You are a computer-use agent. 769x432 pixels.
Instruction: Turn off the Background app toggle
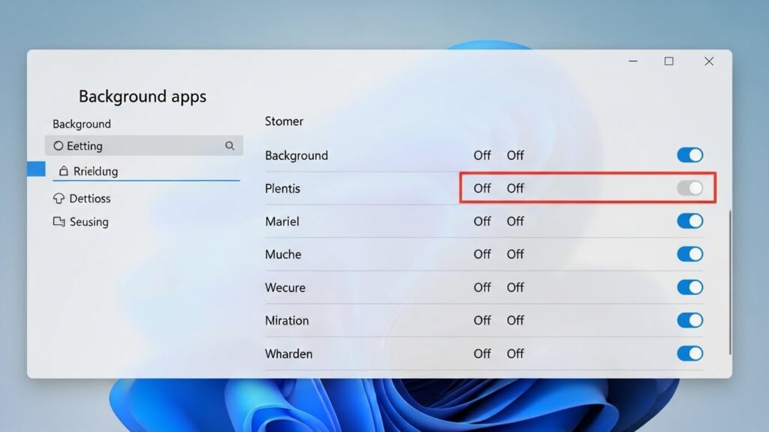(x=690, y=155)
